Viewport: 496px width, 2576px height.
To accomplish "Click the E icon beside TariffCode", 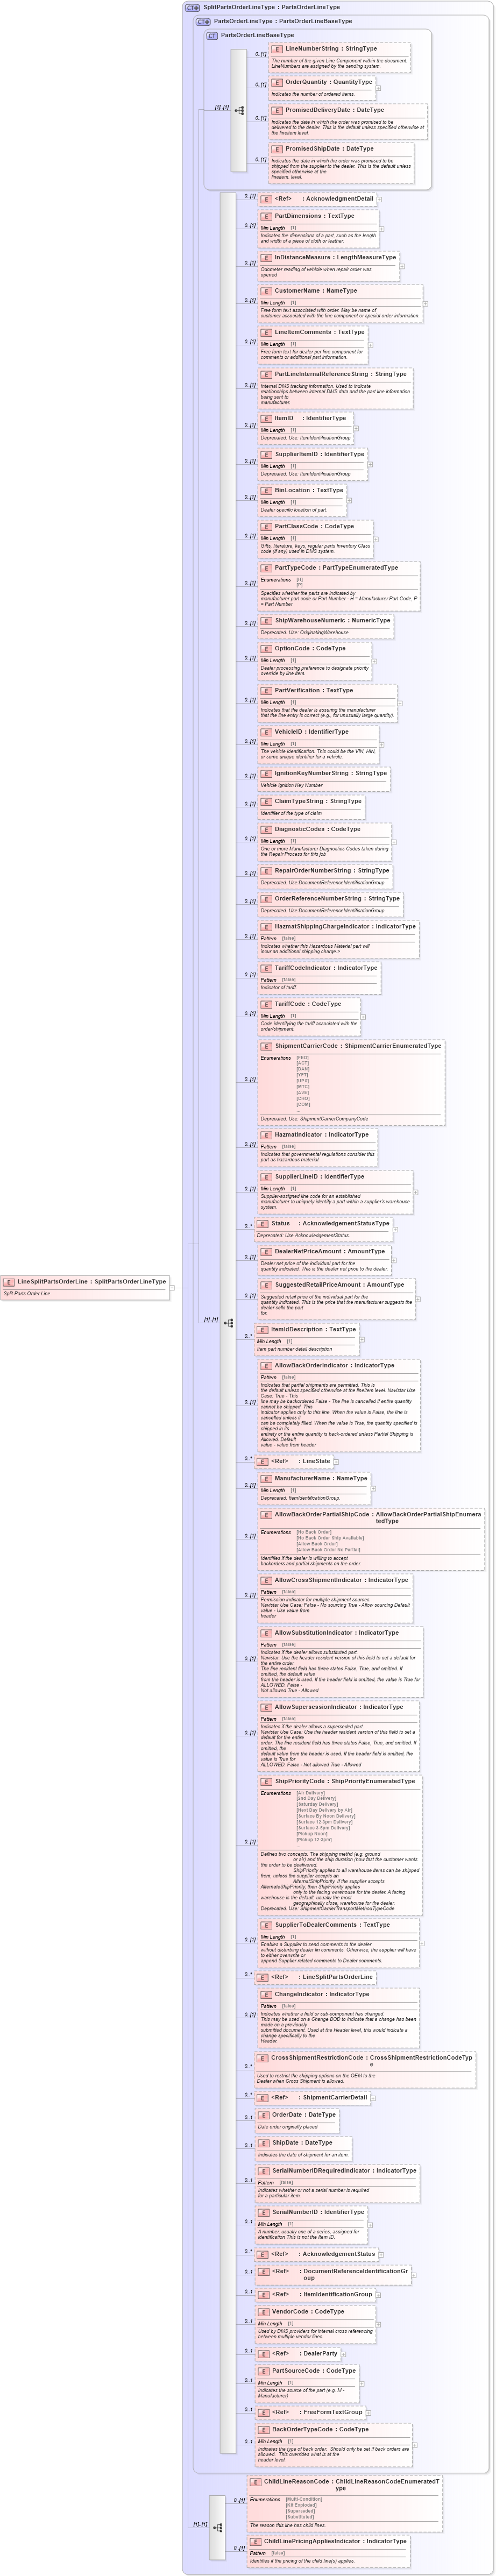I will point(267,1003).
